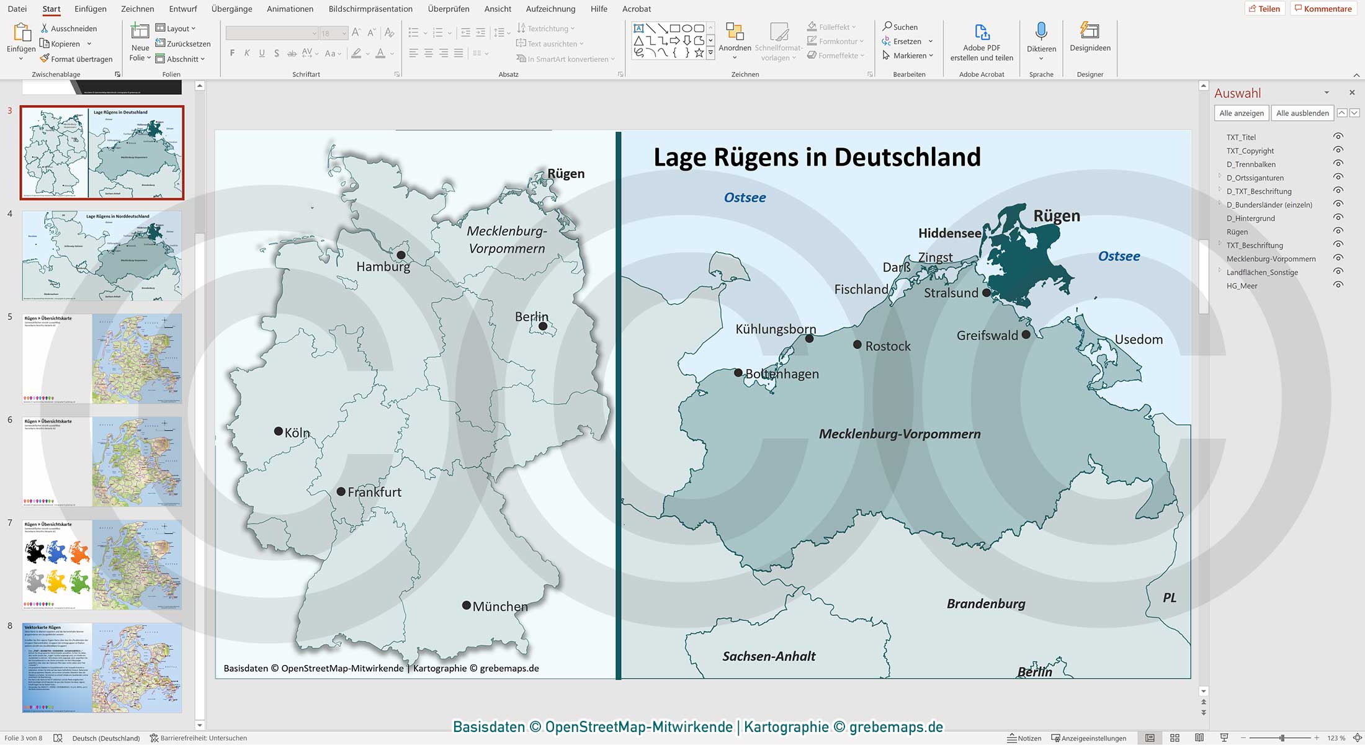This screenshot has width=1365, height=745.
Task: Expand D_Bundesländer (einzeln) in the selection pane
Action: 1220,205
